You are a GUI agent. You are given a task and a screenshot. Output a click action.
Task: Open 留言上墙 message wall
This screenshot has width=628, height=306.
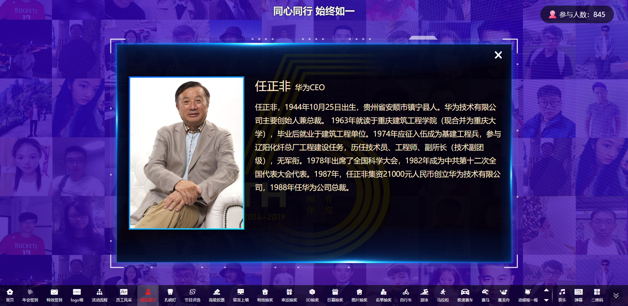click(x=241, y=295)
